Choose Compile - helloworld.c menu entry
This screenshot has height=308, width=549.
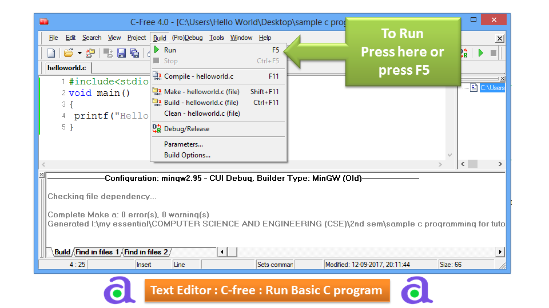[219, 76]
